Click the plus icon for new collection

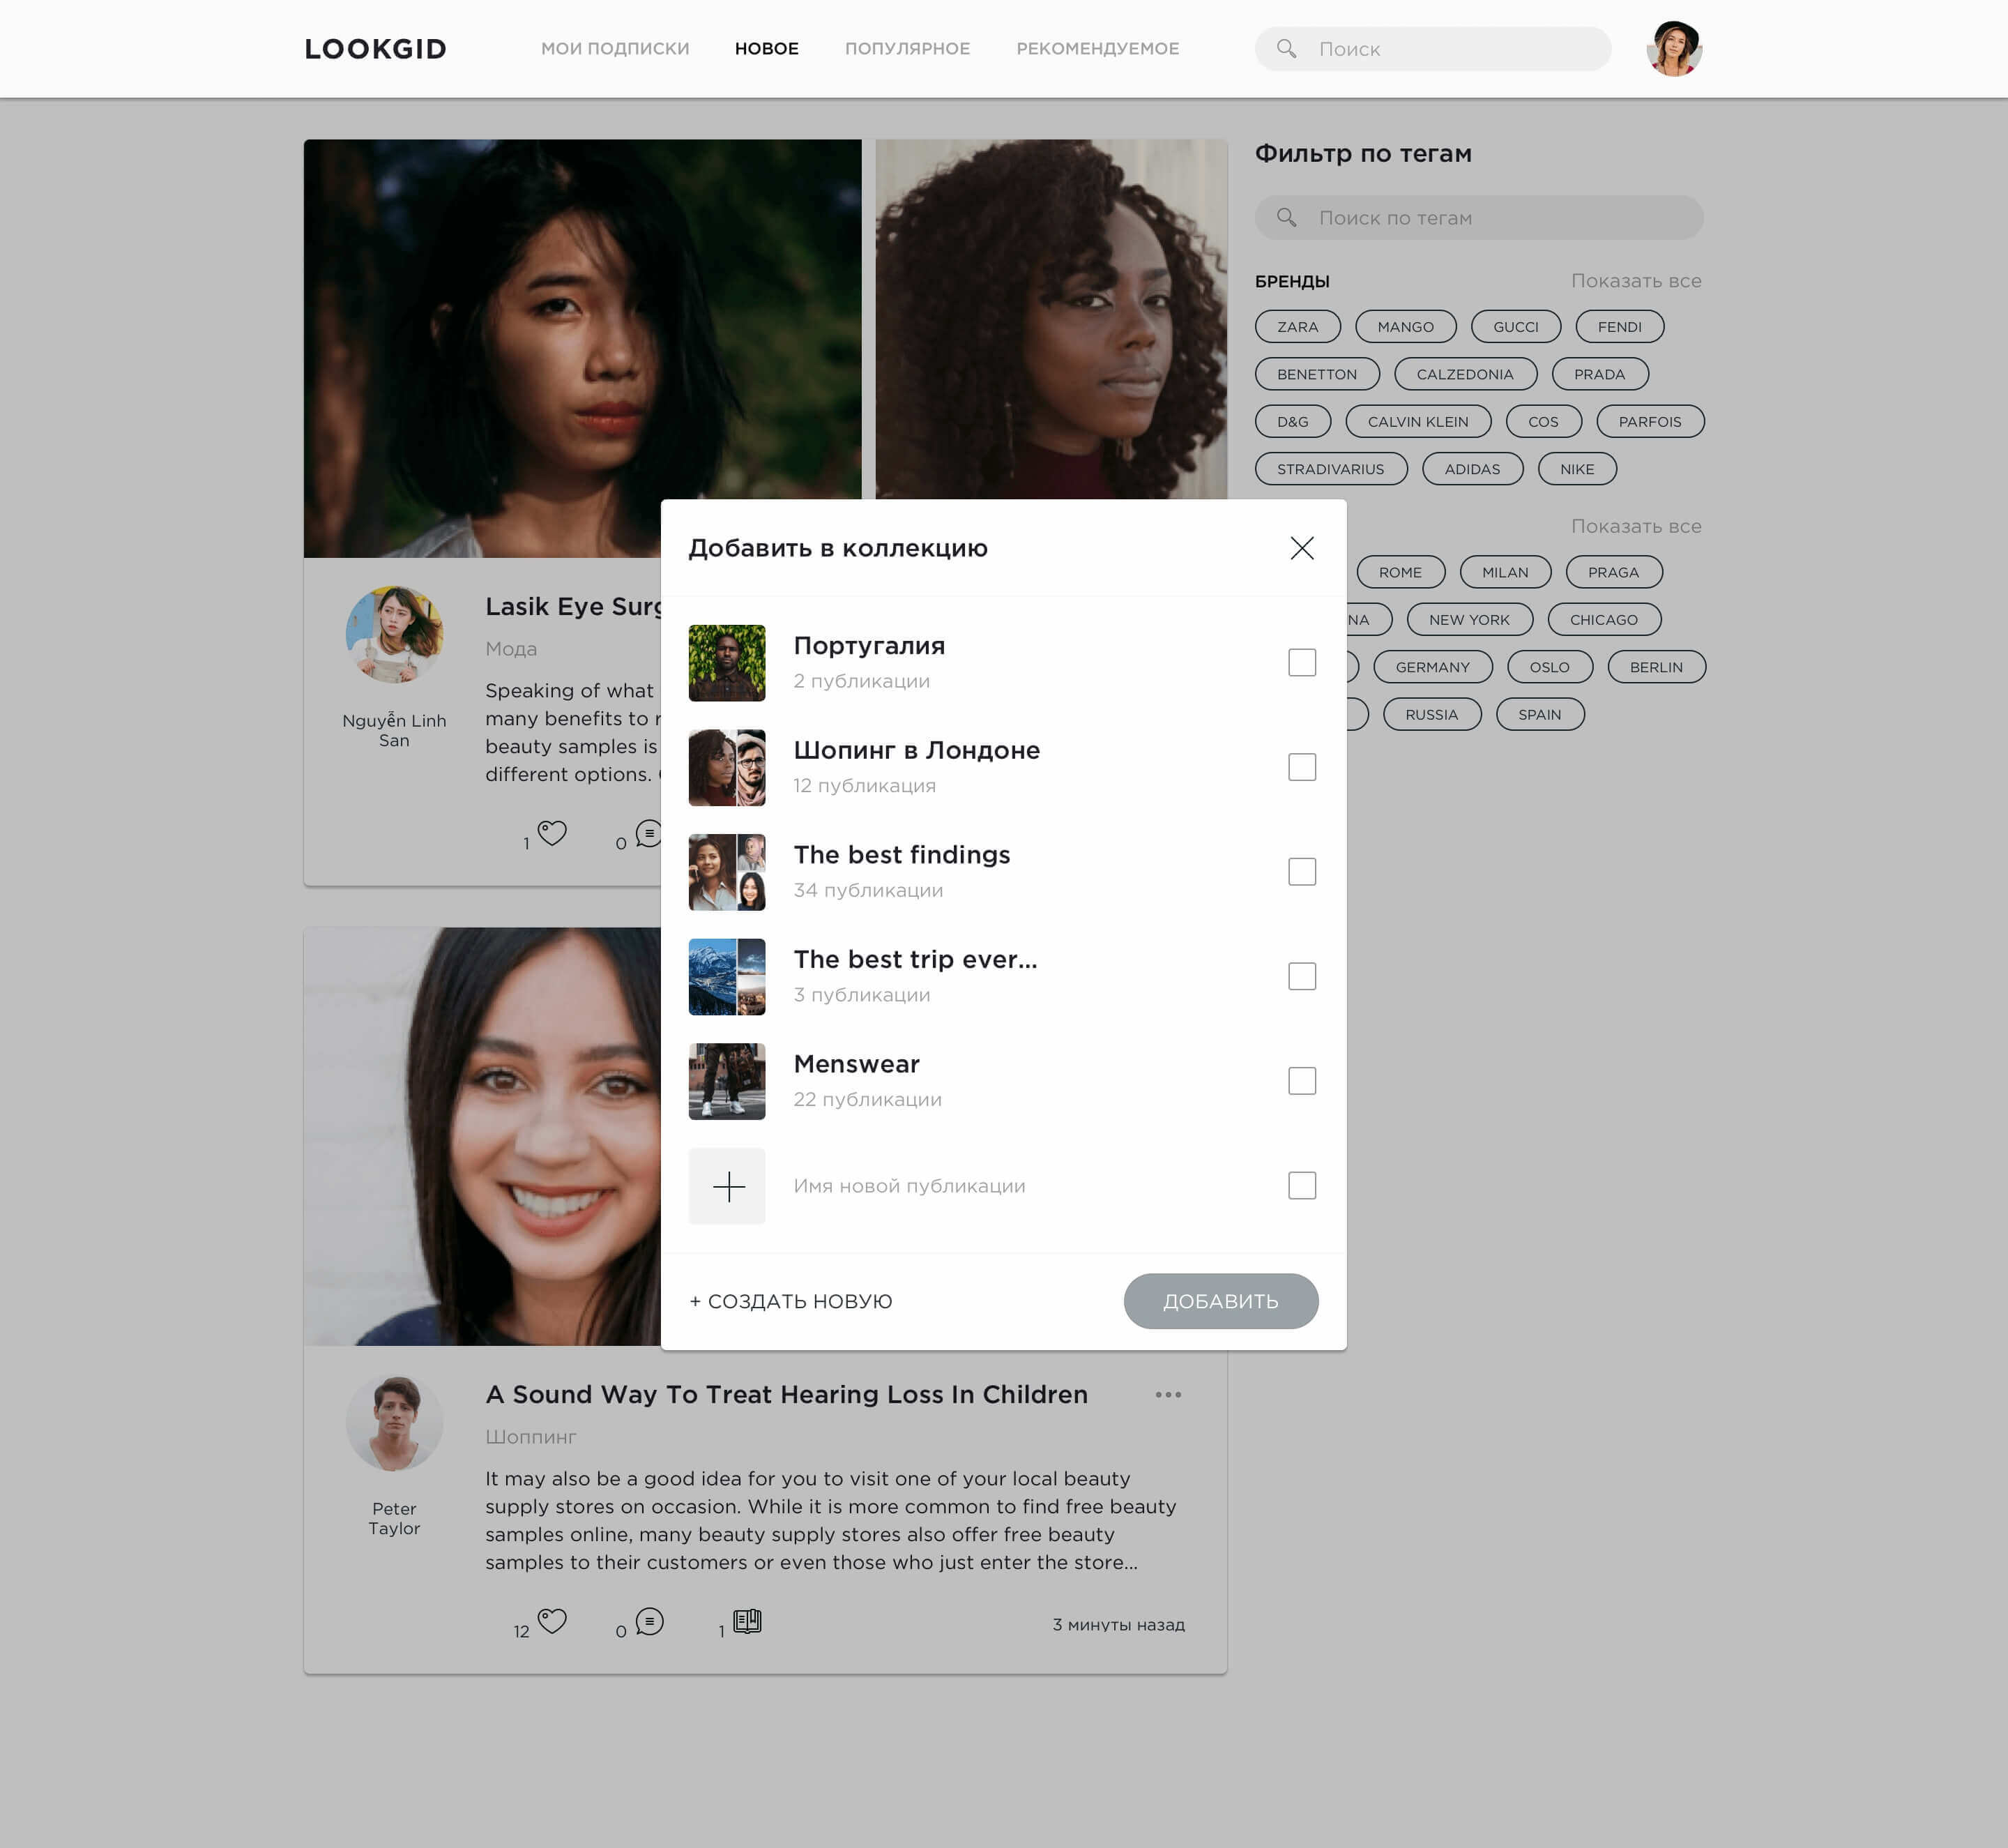point(728,1186)
